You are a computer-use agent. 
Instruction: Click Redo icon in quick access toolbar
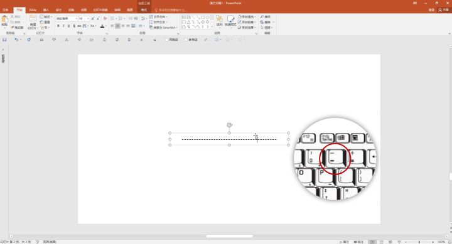click(29, 40)
